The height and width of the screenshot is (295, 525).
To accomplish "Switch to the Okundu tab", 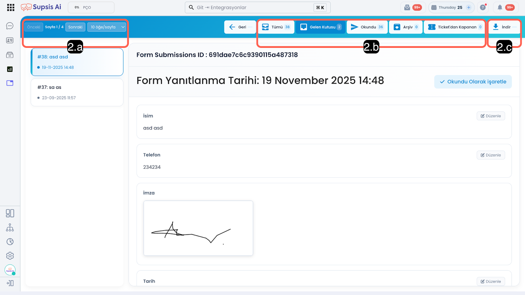I will tap(367, 27).
